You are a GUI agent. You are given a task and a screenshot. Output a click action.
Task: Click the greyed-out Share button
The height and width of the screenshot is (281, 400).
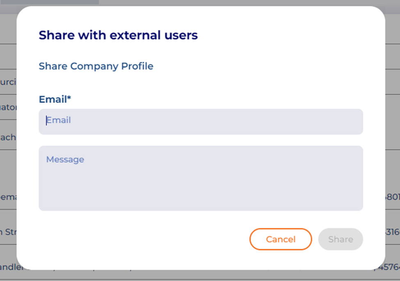(340, 239)
